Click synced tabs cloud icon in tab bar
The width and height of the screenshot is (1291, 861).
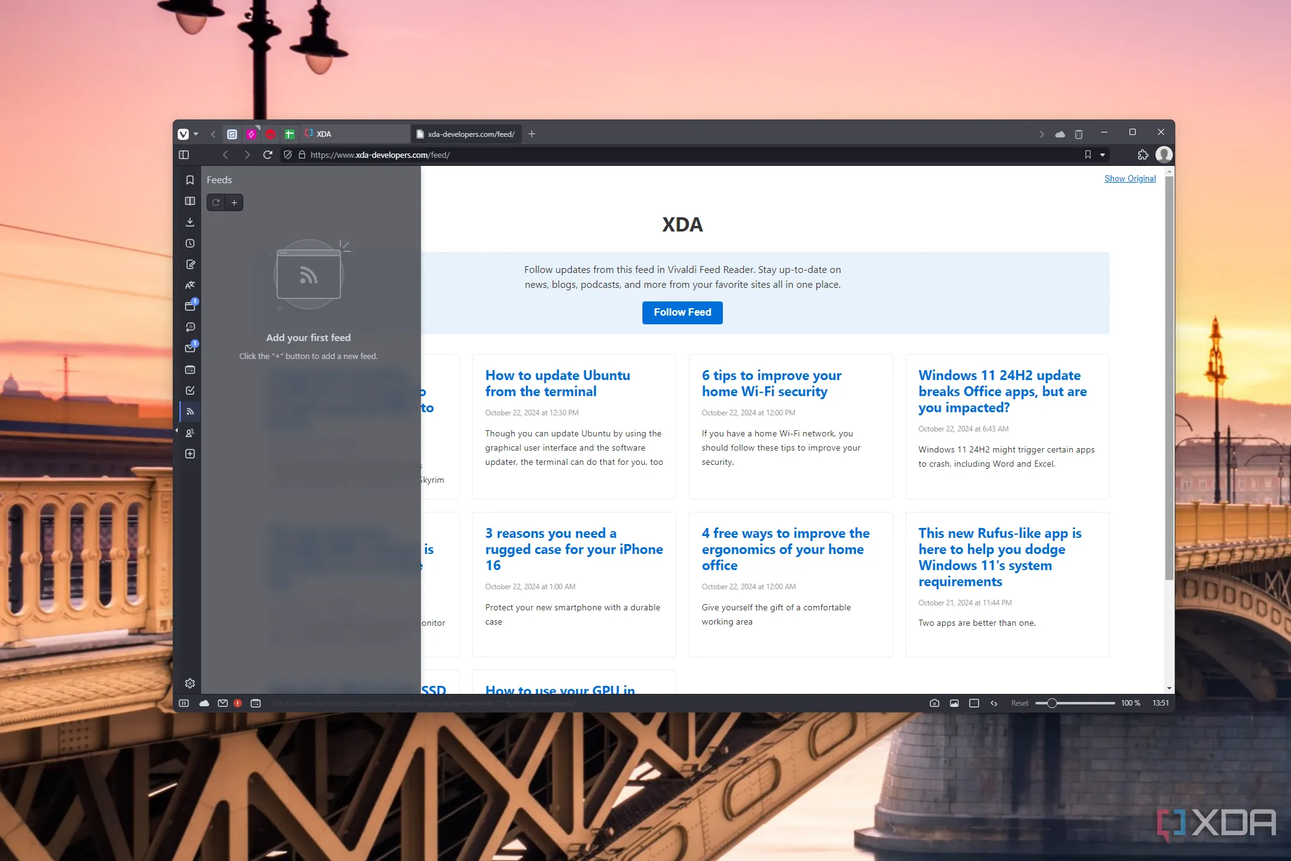pos(1060,134)
